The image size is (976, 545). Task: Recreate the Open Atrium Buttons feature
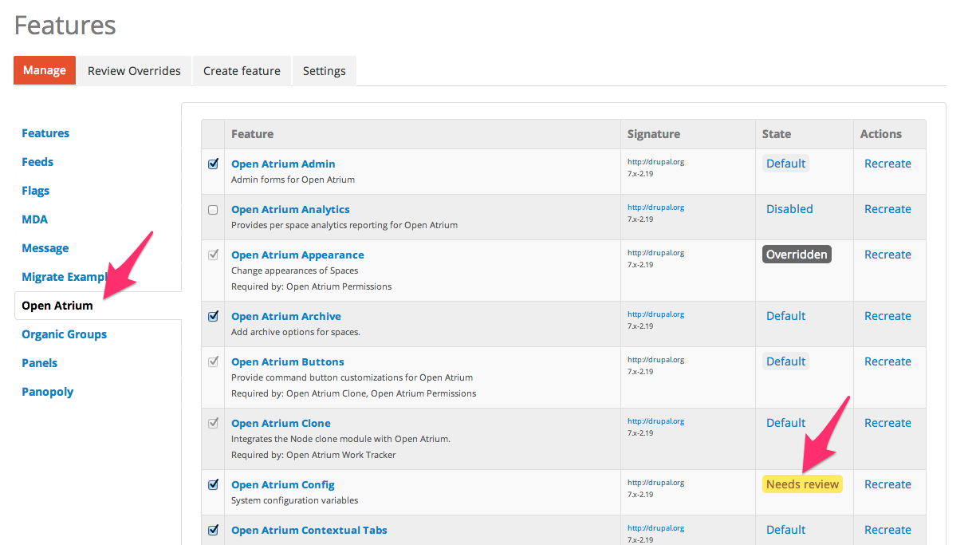click(887, 361)
